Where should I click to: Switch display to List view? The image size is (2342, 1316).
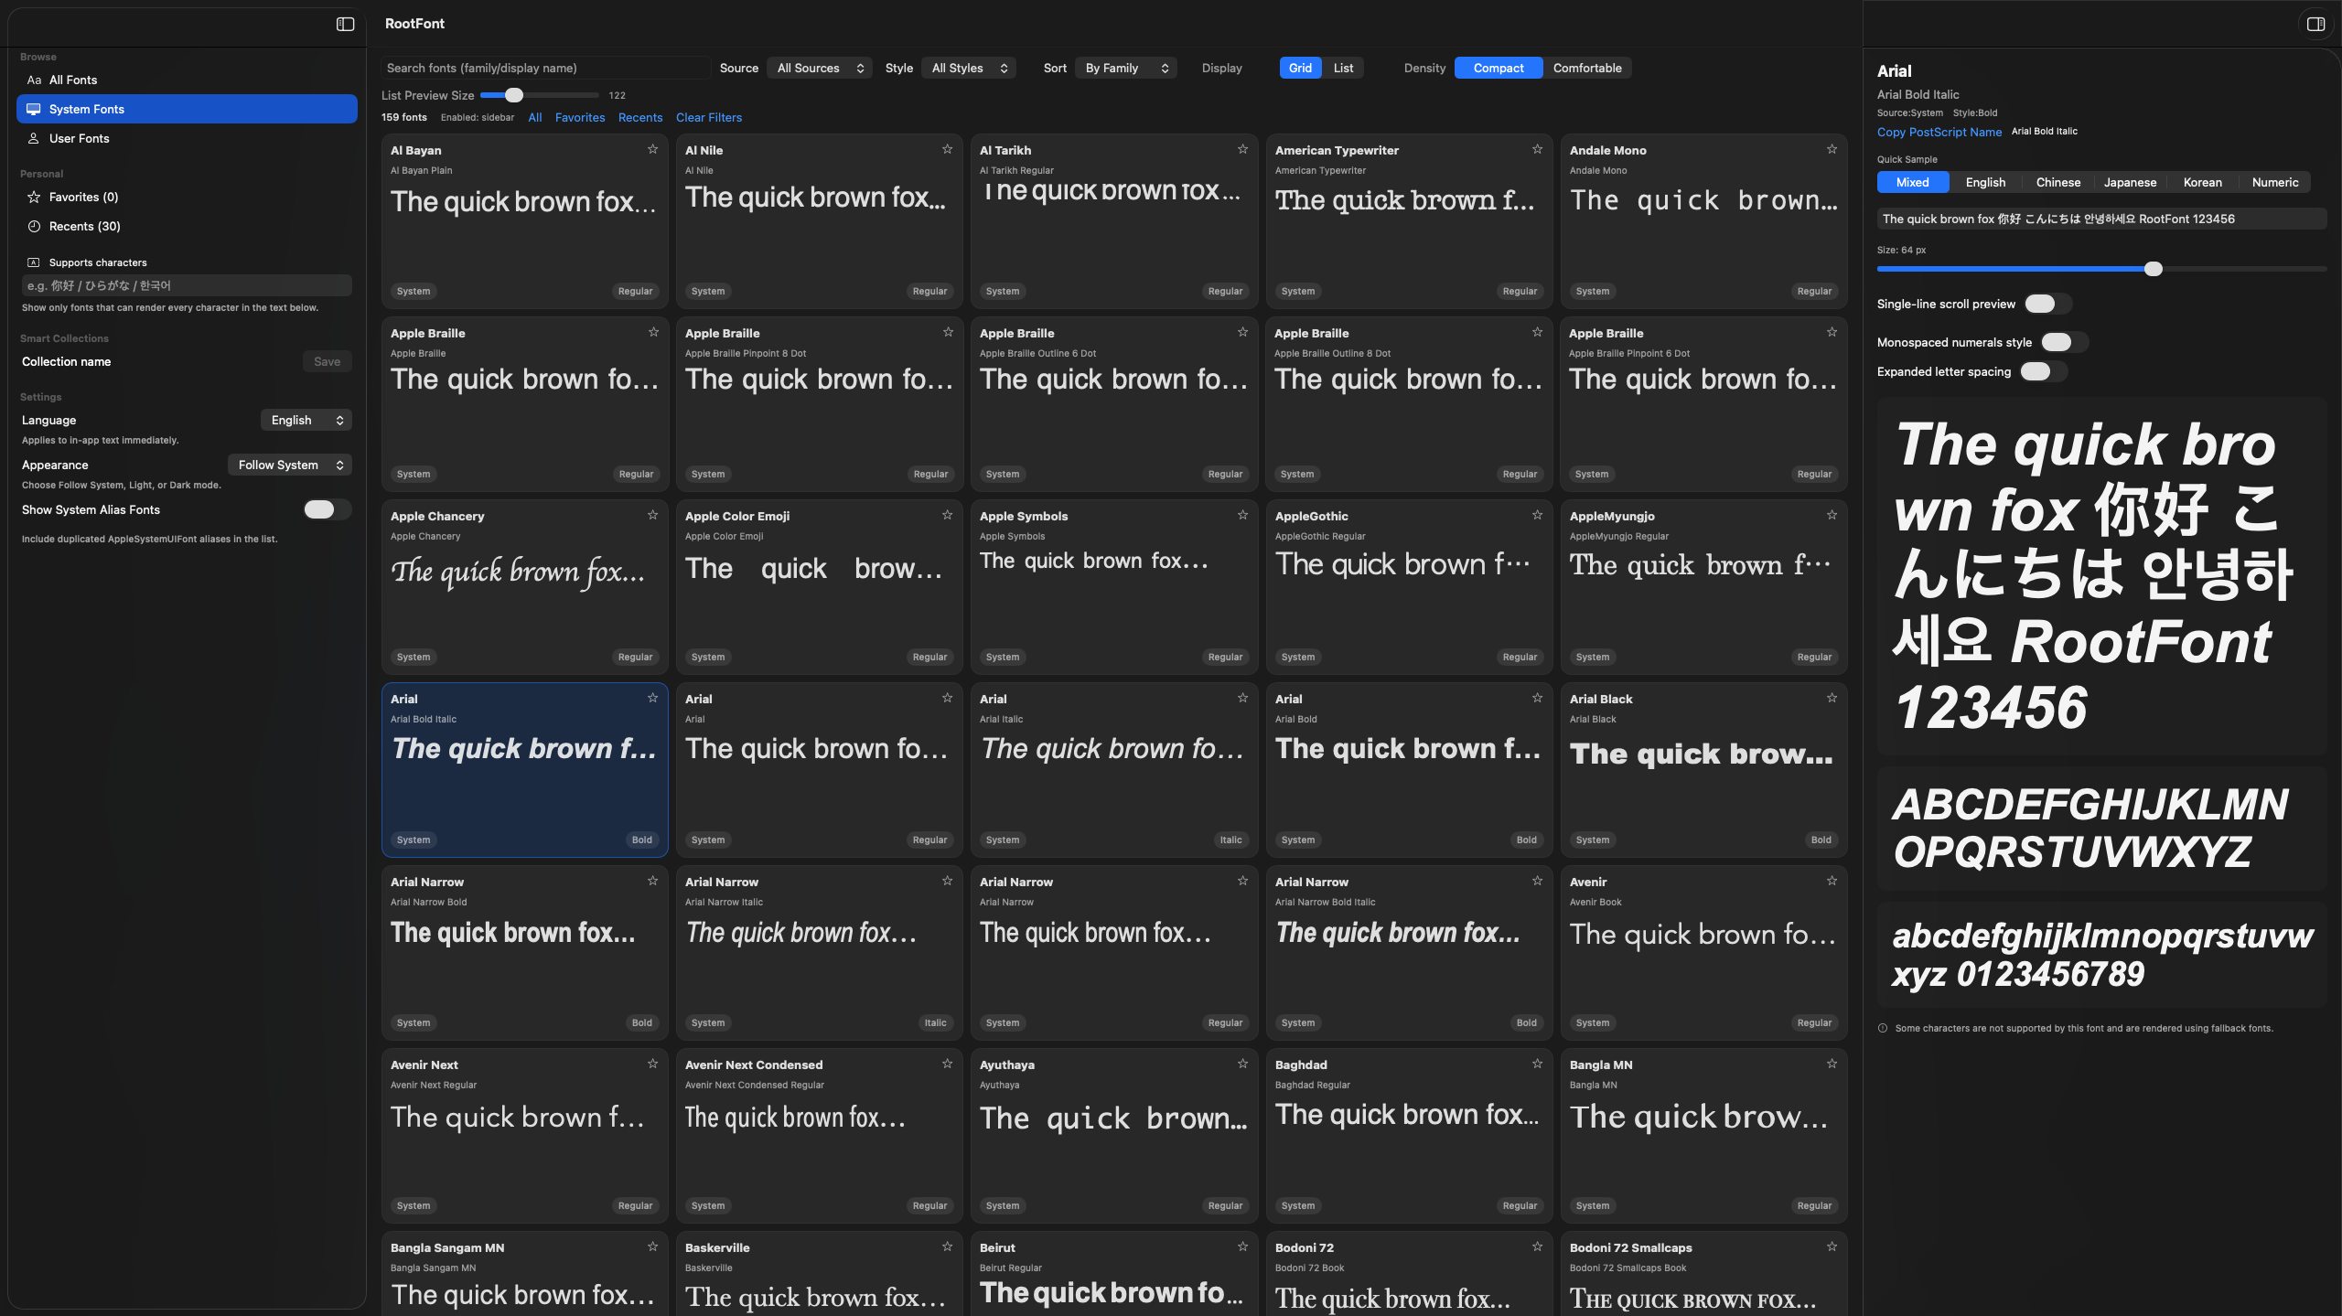click(1343, 68)
